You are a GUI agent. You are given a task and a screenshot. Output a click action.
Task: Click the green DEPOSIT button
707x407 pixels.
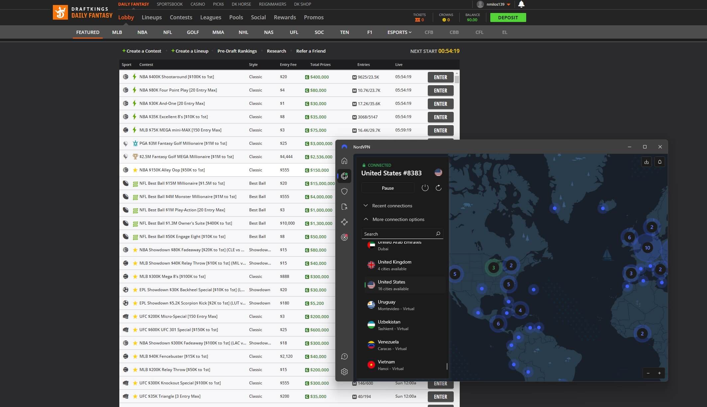click(x=508, y=18)
